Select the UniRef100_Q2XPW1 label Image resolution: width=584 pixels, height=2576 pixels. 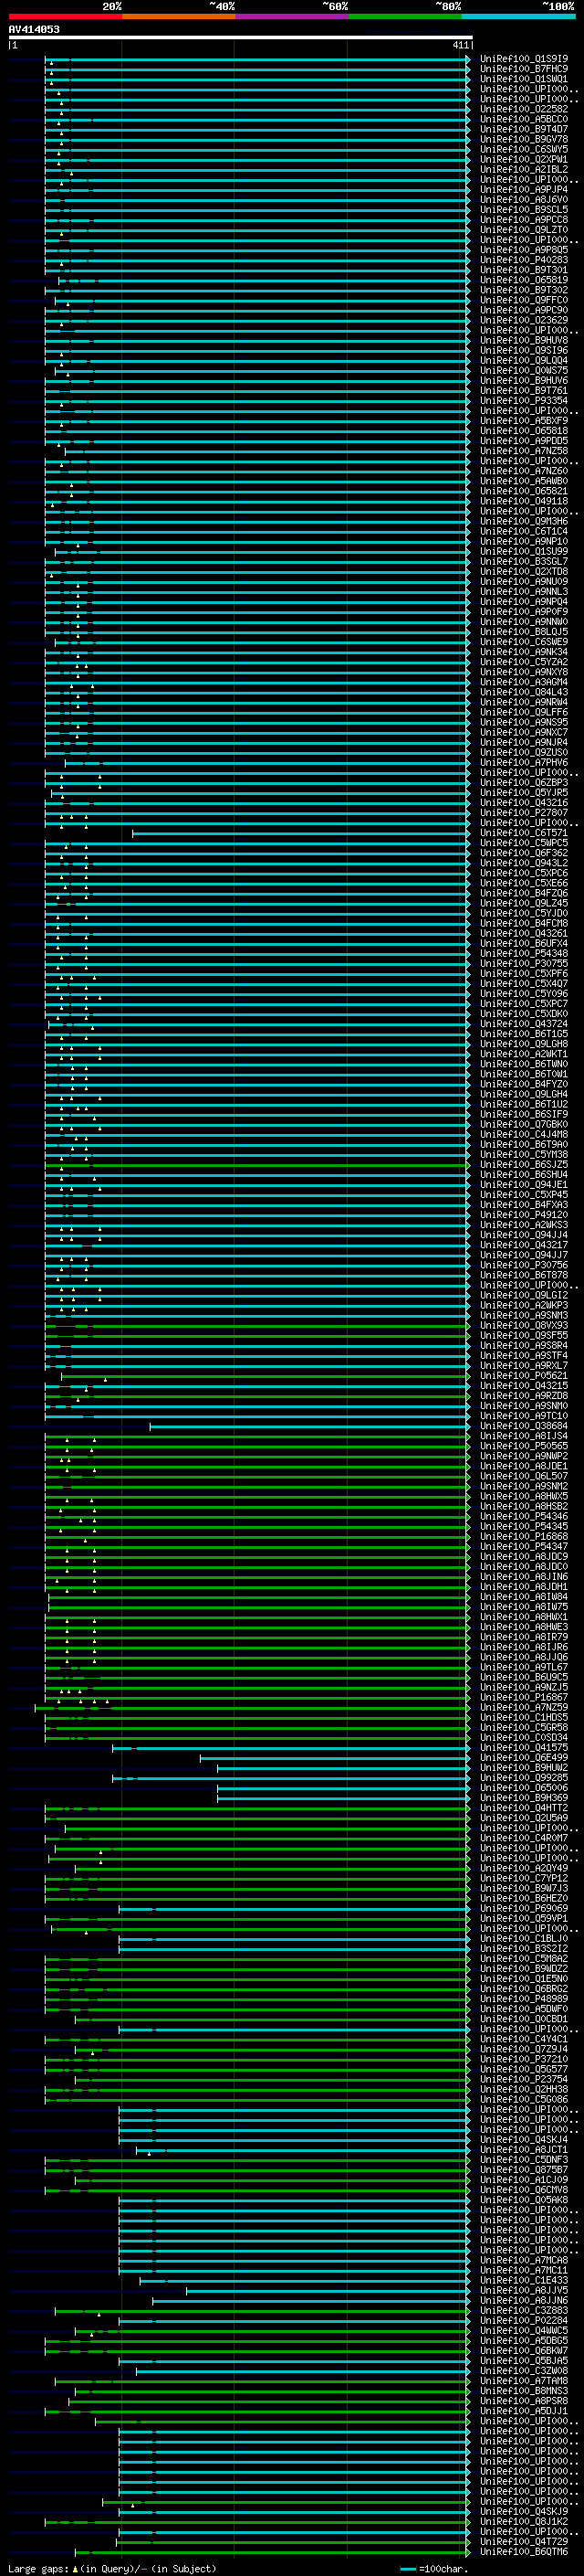point(524,159)
